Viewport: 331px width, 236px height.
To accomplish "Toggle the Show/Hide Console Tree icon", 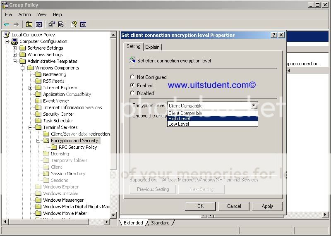I will pyautogui.click(x=38, y=24).
